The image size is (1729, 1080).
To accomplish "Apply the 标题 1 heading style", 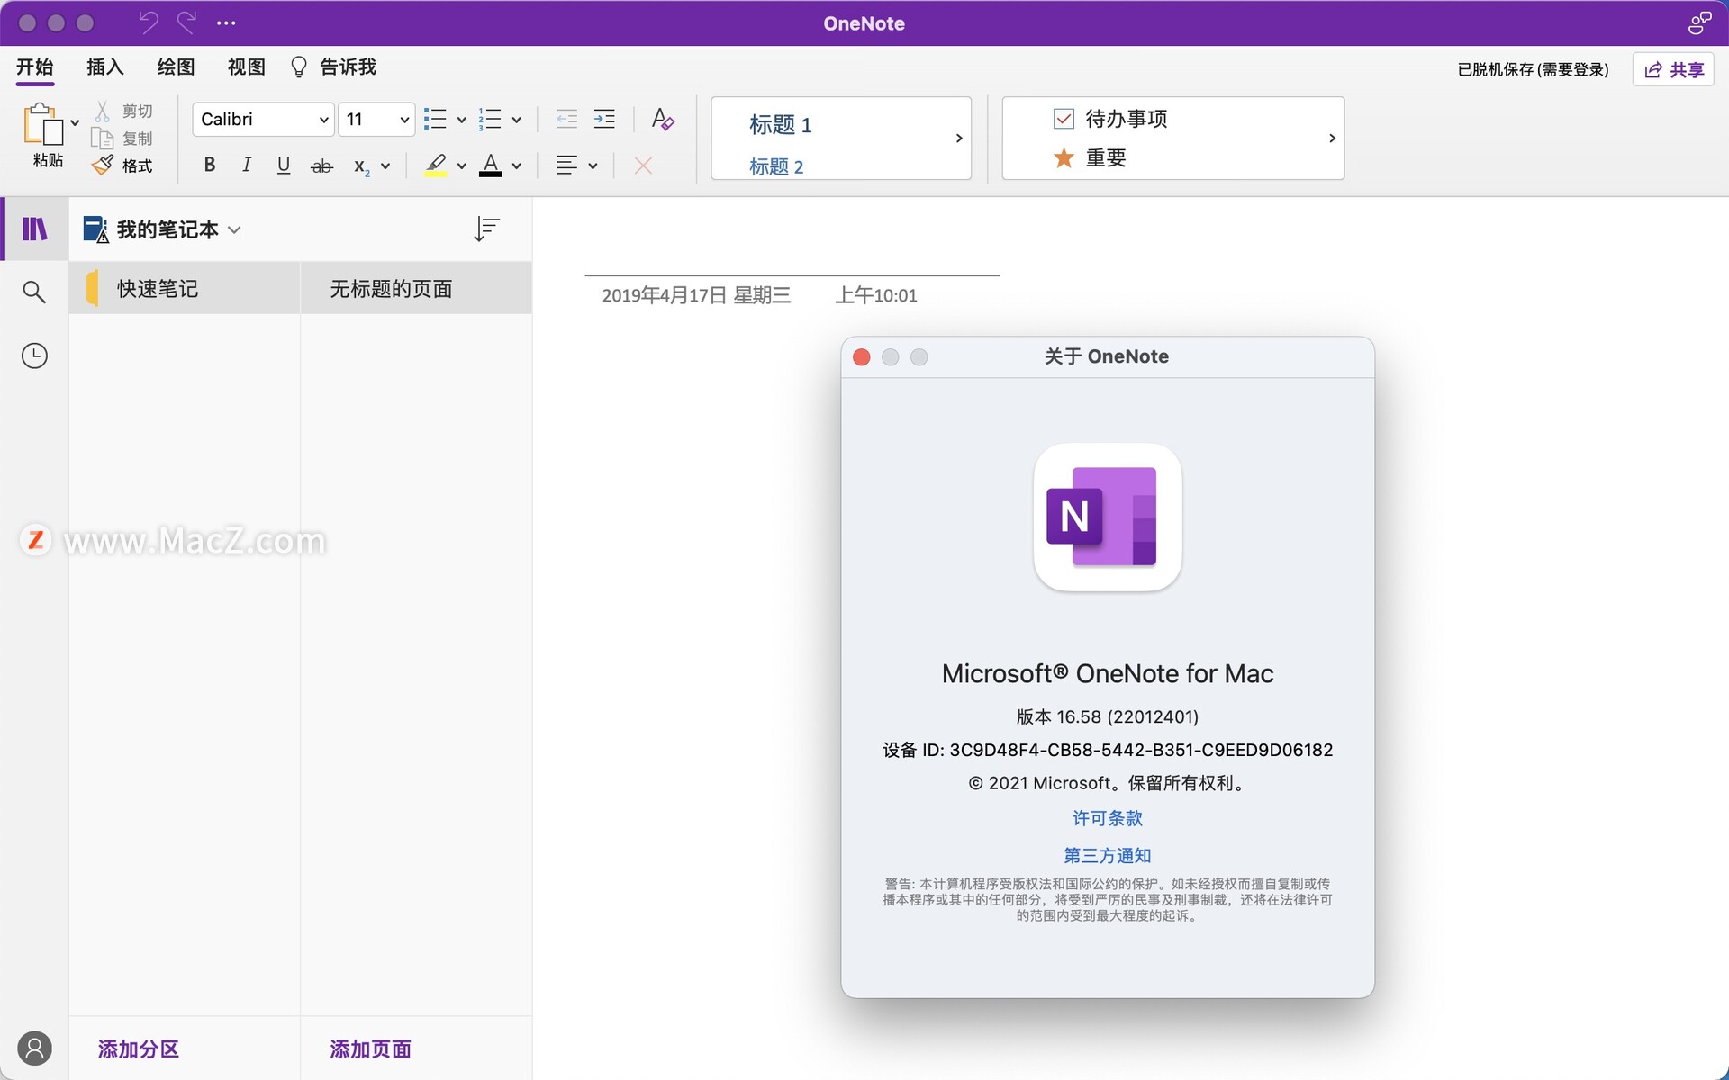I will 781,124.
